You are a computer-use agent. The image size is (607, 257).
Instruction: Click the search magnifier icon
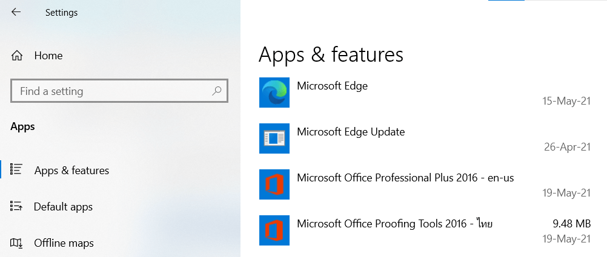coord(217,91)
